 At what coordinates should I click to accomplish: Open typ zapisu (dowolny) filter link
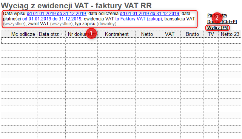click(x=106, y=24)
